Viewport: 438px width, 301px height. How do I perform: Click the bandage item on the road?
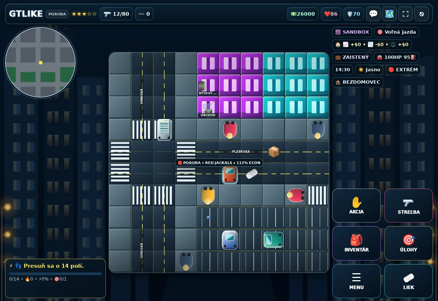tap(252, 174)
